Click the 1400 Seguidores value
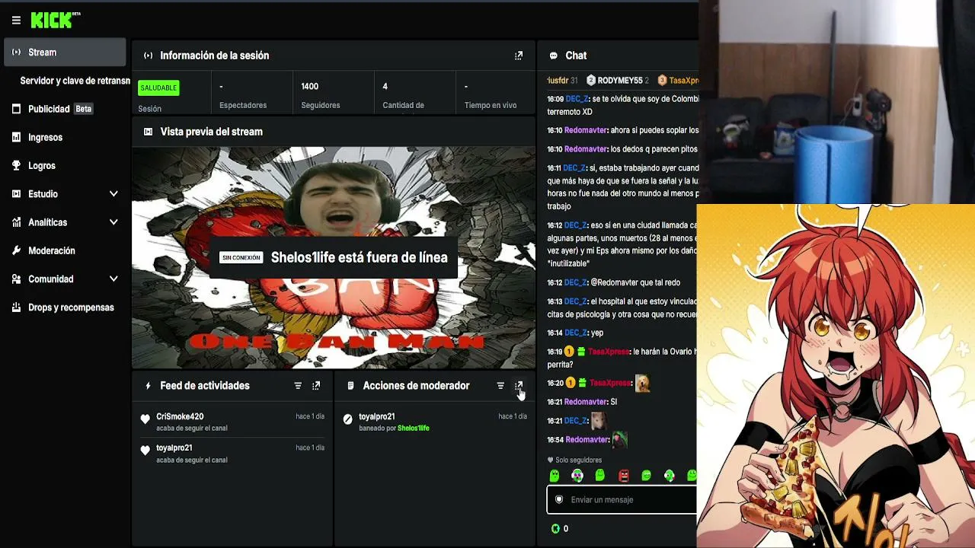Image resolution: width=975 pixels, height=548 pixels. pos(310,87)
